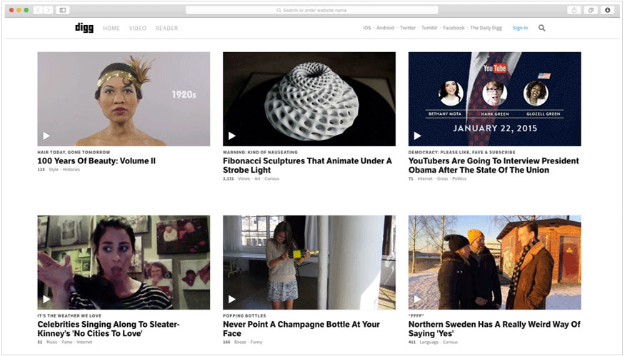
Task: Open YouTubers Interview President Obama headline
Action: [x=494, y=166]
